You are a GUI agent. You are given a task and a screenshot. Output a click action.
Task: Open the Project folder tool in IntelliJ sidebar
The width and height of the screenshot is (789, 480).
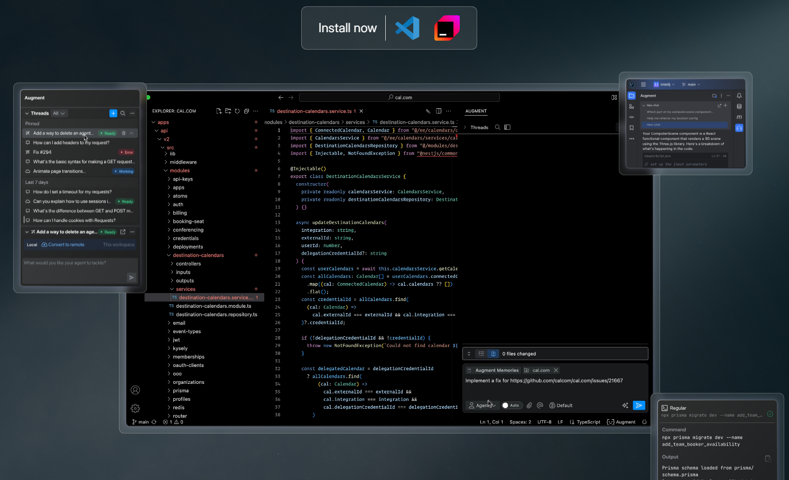point(631,96)
